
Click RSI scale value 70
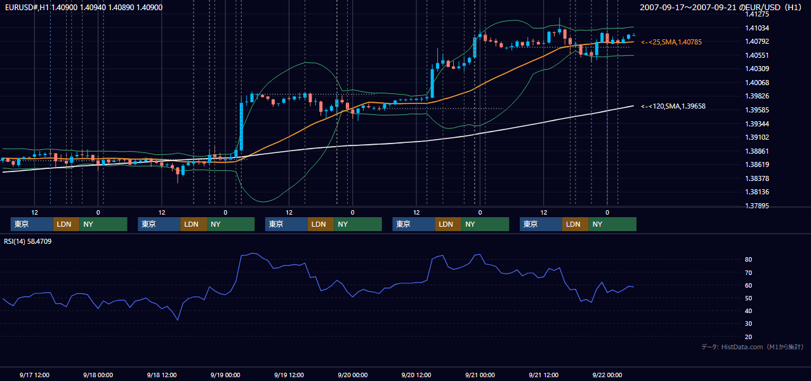click(x=749, y=272)
